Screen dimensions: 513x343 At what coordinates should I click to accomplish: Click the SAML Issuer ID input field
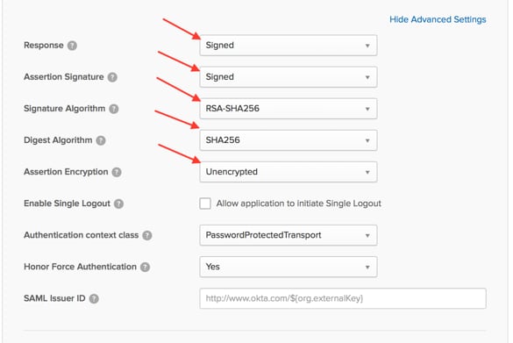point(343,298)
